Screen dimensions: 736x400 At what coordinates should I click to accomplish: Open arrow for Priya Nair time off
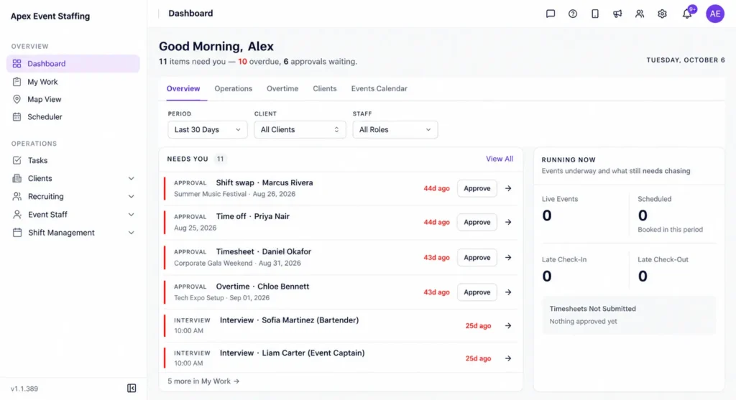pos(508,222)
